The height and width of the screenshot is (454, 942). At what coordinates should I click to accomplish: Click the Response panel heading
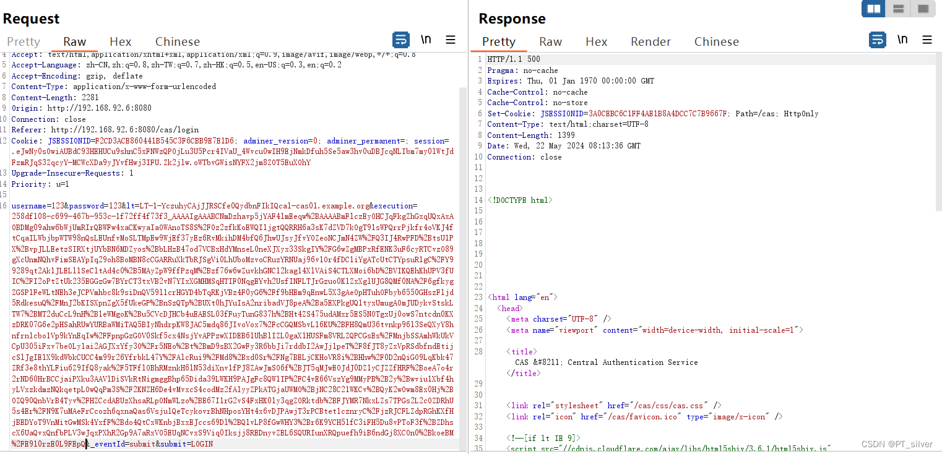click(x=512, y=19)
